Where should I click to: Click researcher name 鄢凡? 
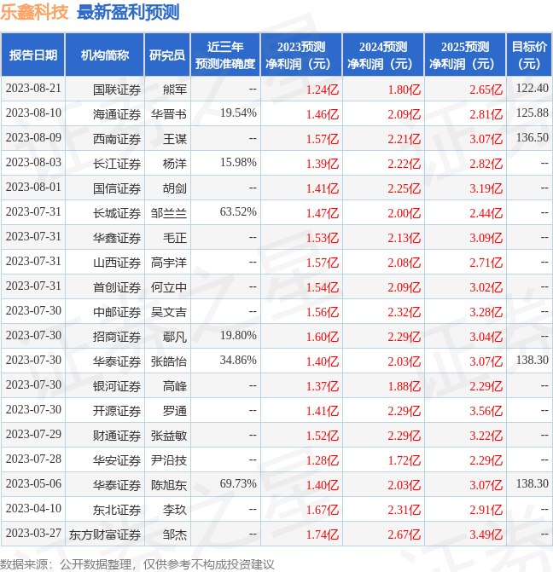[x=175, y=337]
